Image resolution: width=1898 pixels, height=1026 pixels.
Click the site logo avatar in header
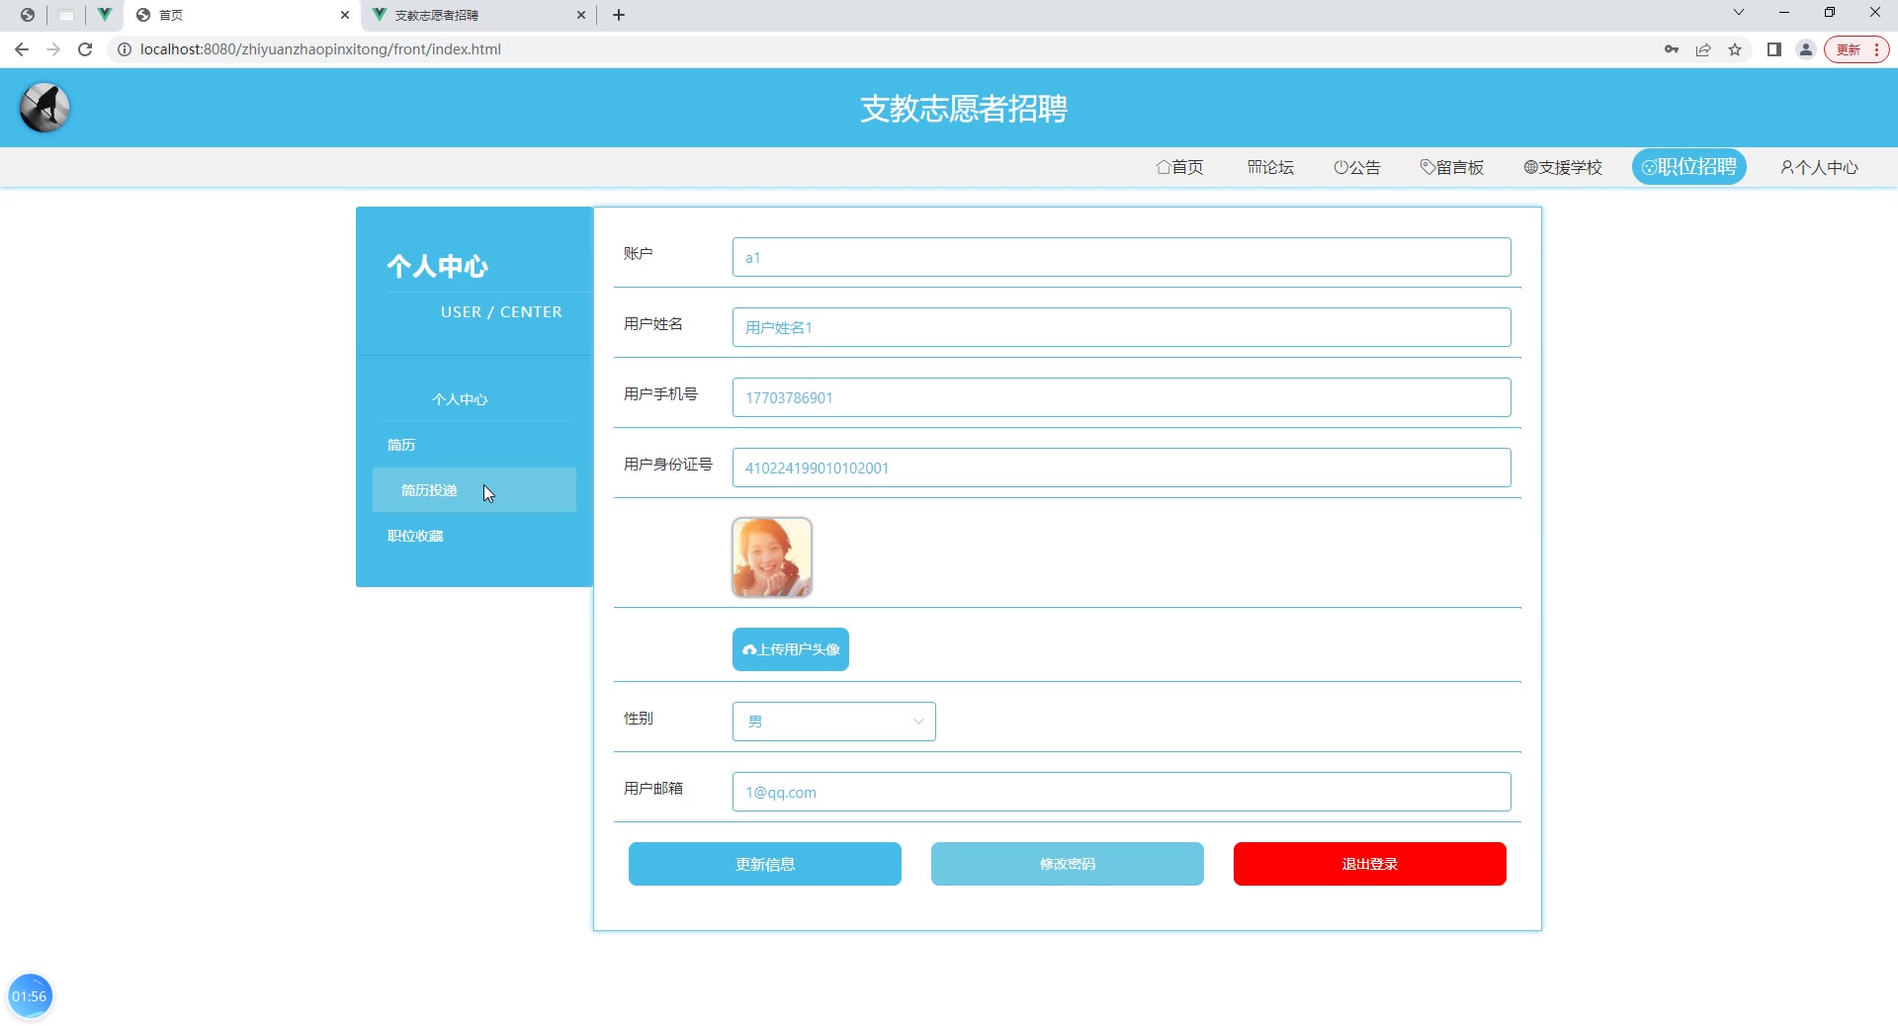44,108
